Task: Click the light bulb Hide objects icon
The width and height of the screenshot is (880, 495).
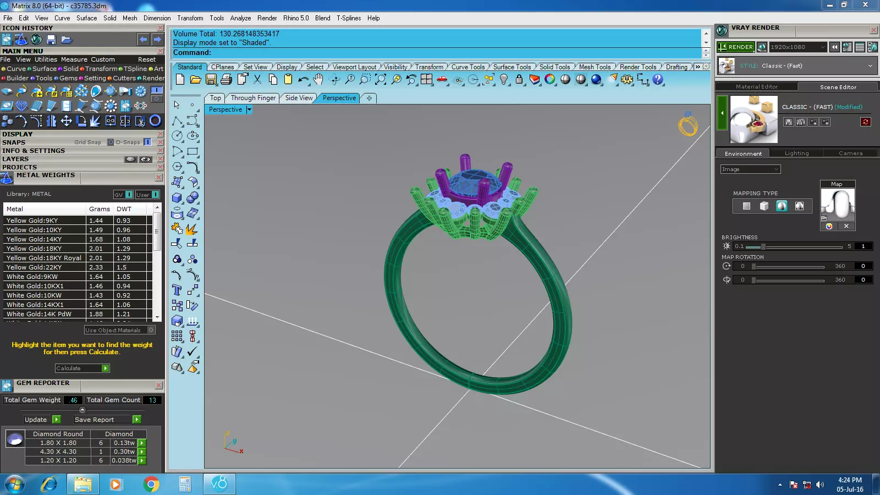Action: [504, 80]
